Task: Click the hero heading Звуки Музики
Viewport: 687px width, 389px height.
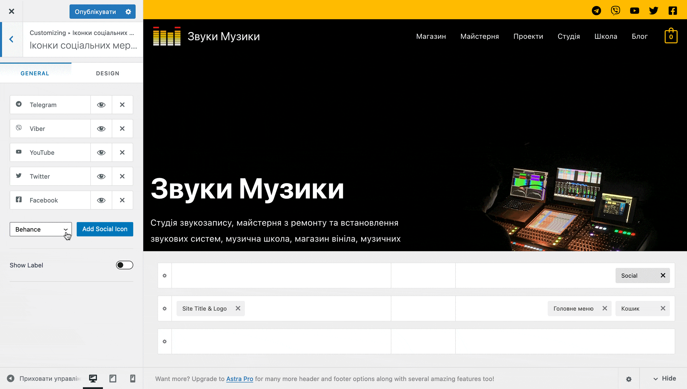Action: pyautogui.click(x=247, y=189)
